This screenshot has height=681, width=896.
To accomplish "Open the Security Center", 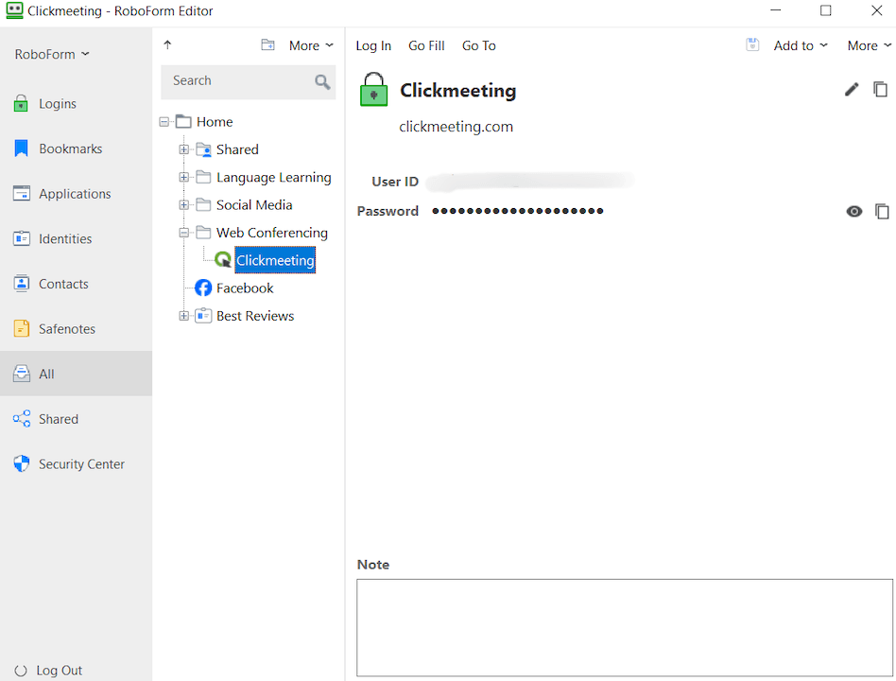I will [x=80, y=463].
